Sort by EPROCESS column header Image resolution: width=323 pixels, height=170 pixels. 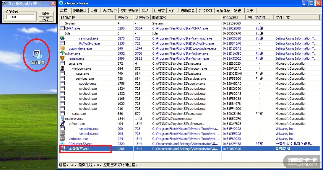coord(233,18)
